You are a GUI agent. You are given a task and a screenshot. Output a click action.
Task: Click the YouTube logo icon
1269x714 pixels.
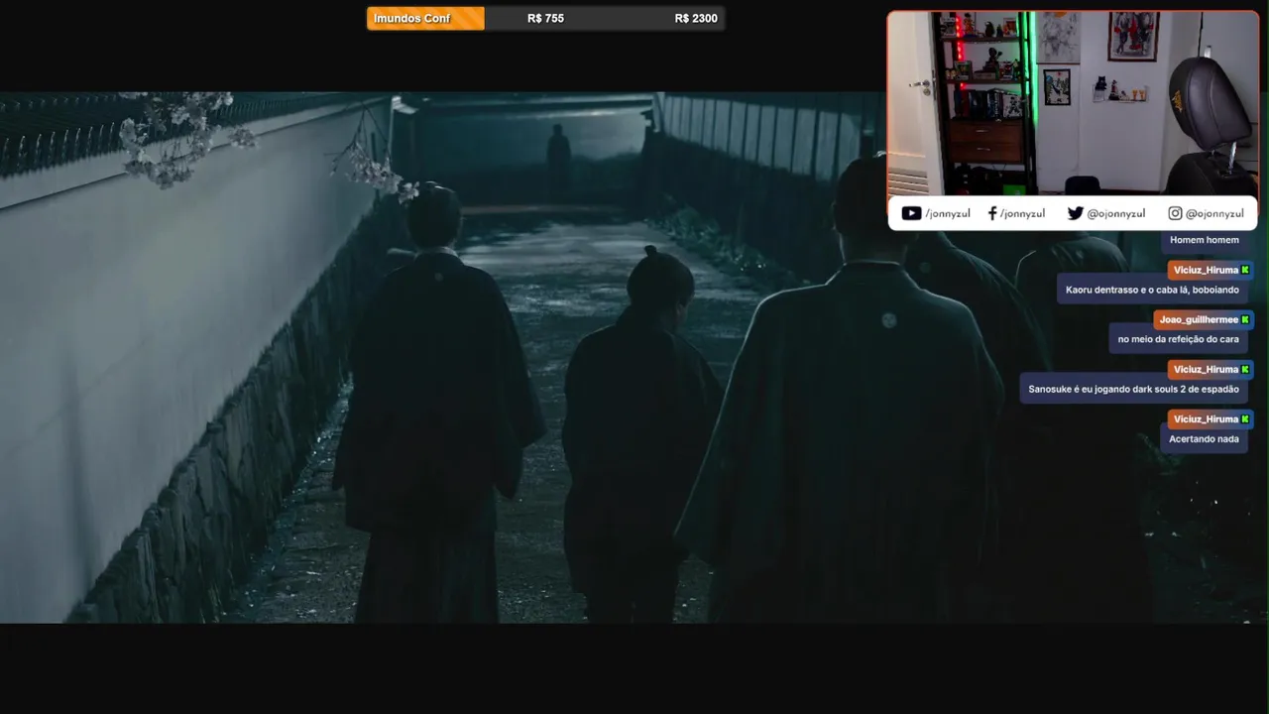coord(911,213)
